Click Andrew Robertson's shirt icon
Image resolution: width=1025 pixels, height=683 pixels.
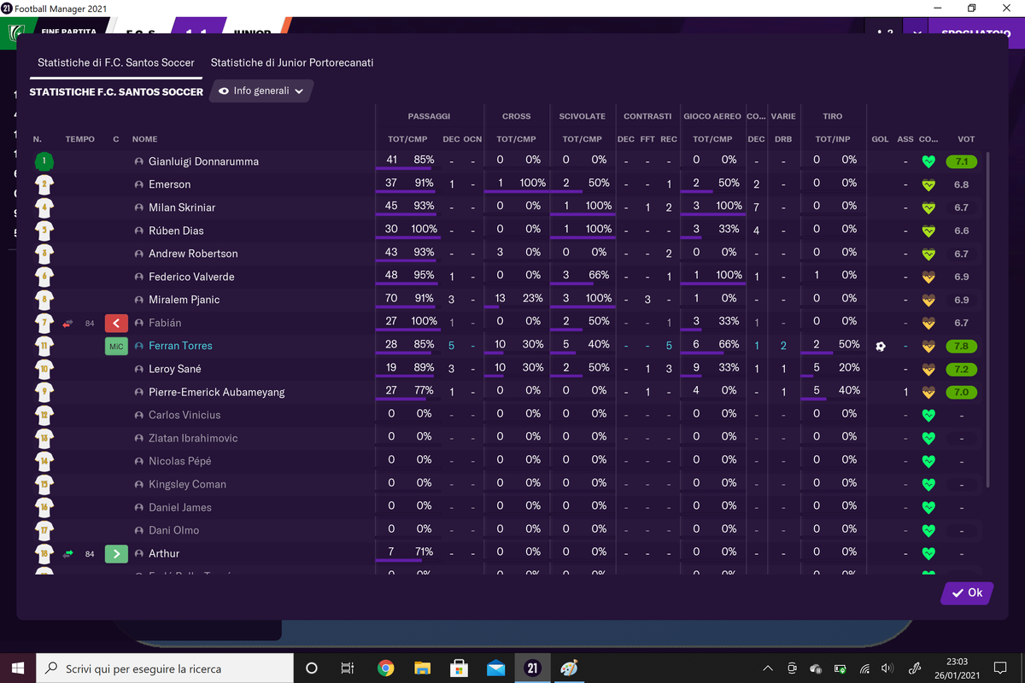(x=44, y=253)
